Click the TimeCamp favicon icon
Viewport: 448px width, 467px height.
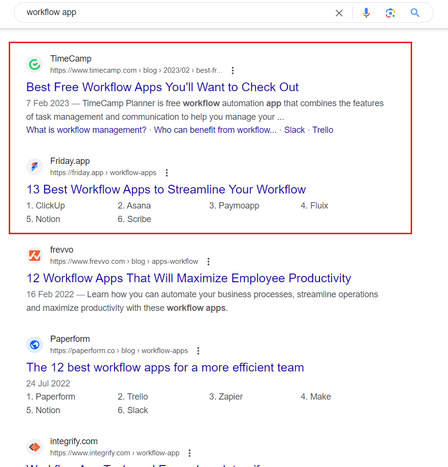pyautogui.click(x=34, y=64)
